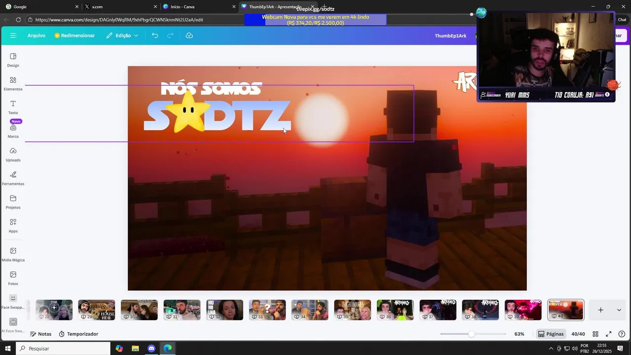Click the browser address bar URL
Image resolution: width=631 pixels, height=355 pixels.
click(x=119, y=20)
